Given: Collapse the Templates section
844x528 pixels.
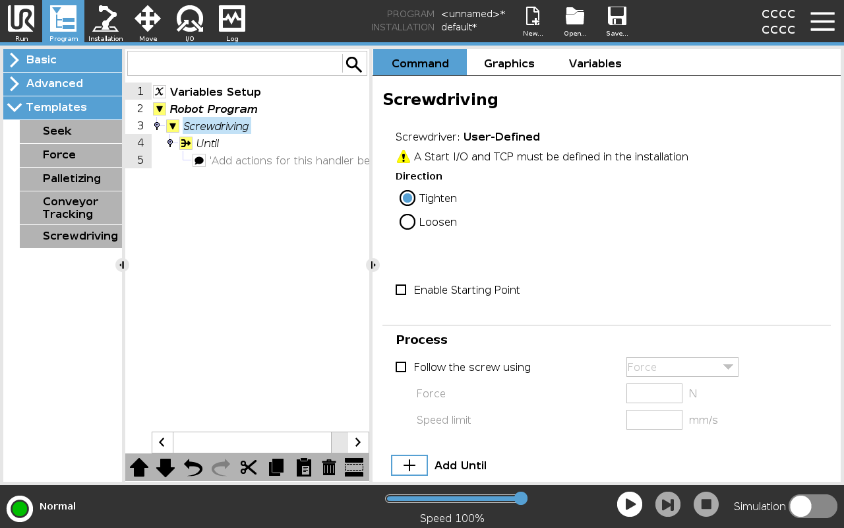Looking at the screenshot, I should 63,108.
